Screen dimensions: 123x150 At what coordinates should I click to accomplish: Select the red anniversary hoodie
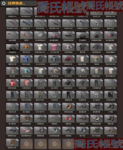tap(12, 84)
